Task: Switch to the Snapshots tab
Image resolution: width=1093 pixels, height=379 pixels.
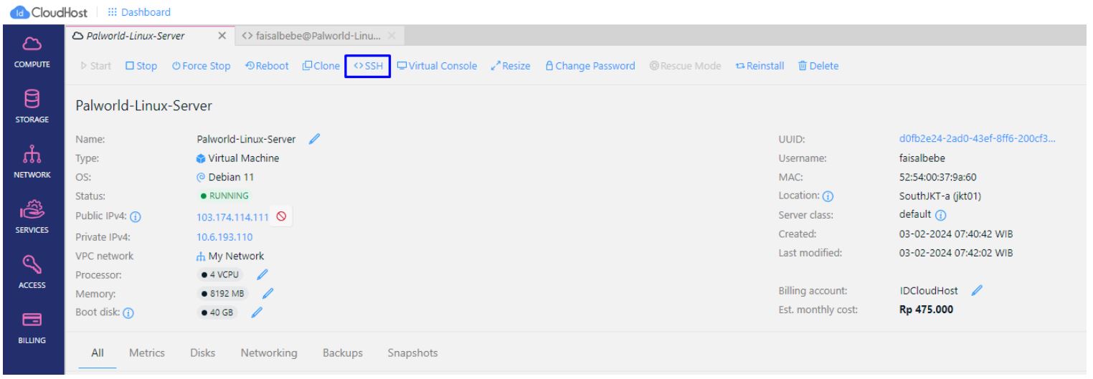Action: tap(412, 353)
